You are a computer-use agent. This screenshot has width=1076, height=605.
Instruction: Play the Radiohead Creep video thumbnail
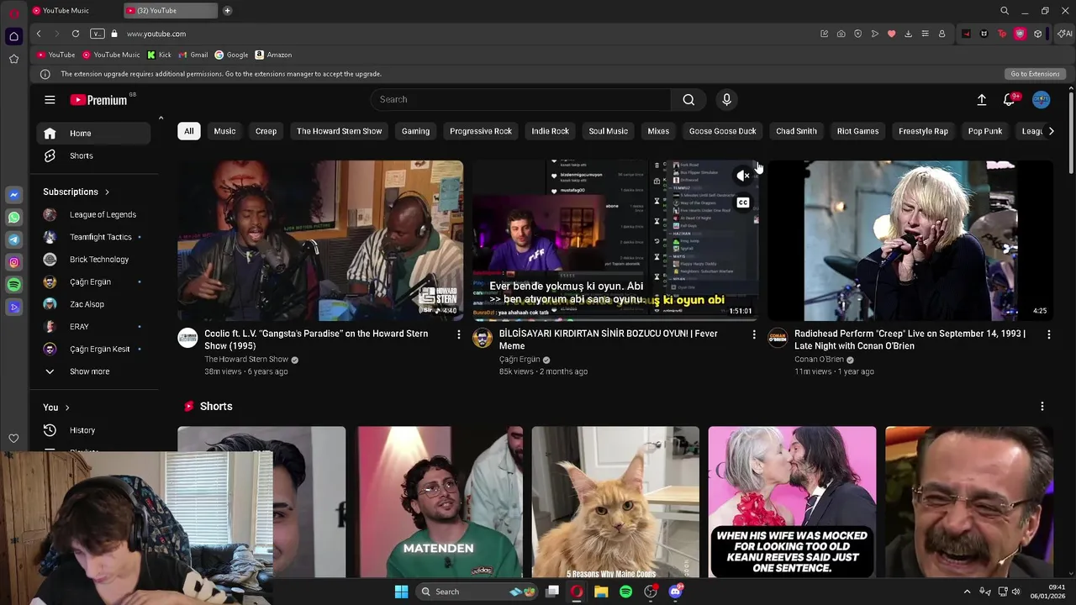910,240
